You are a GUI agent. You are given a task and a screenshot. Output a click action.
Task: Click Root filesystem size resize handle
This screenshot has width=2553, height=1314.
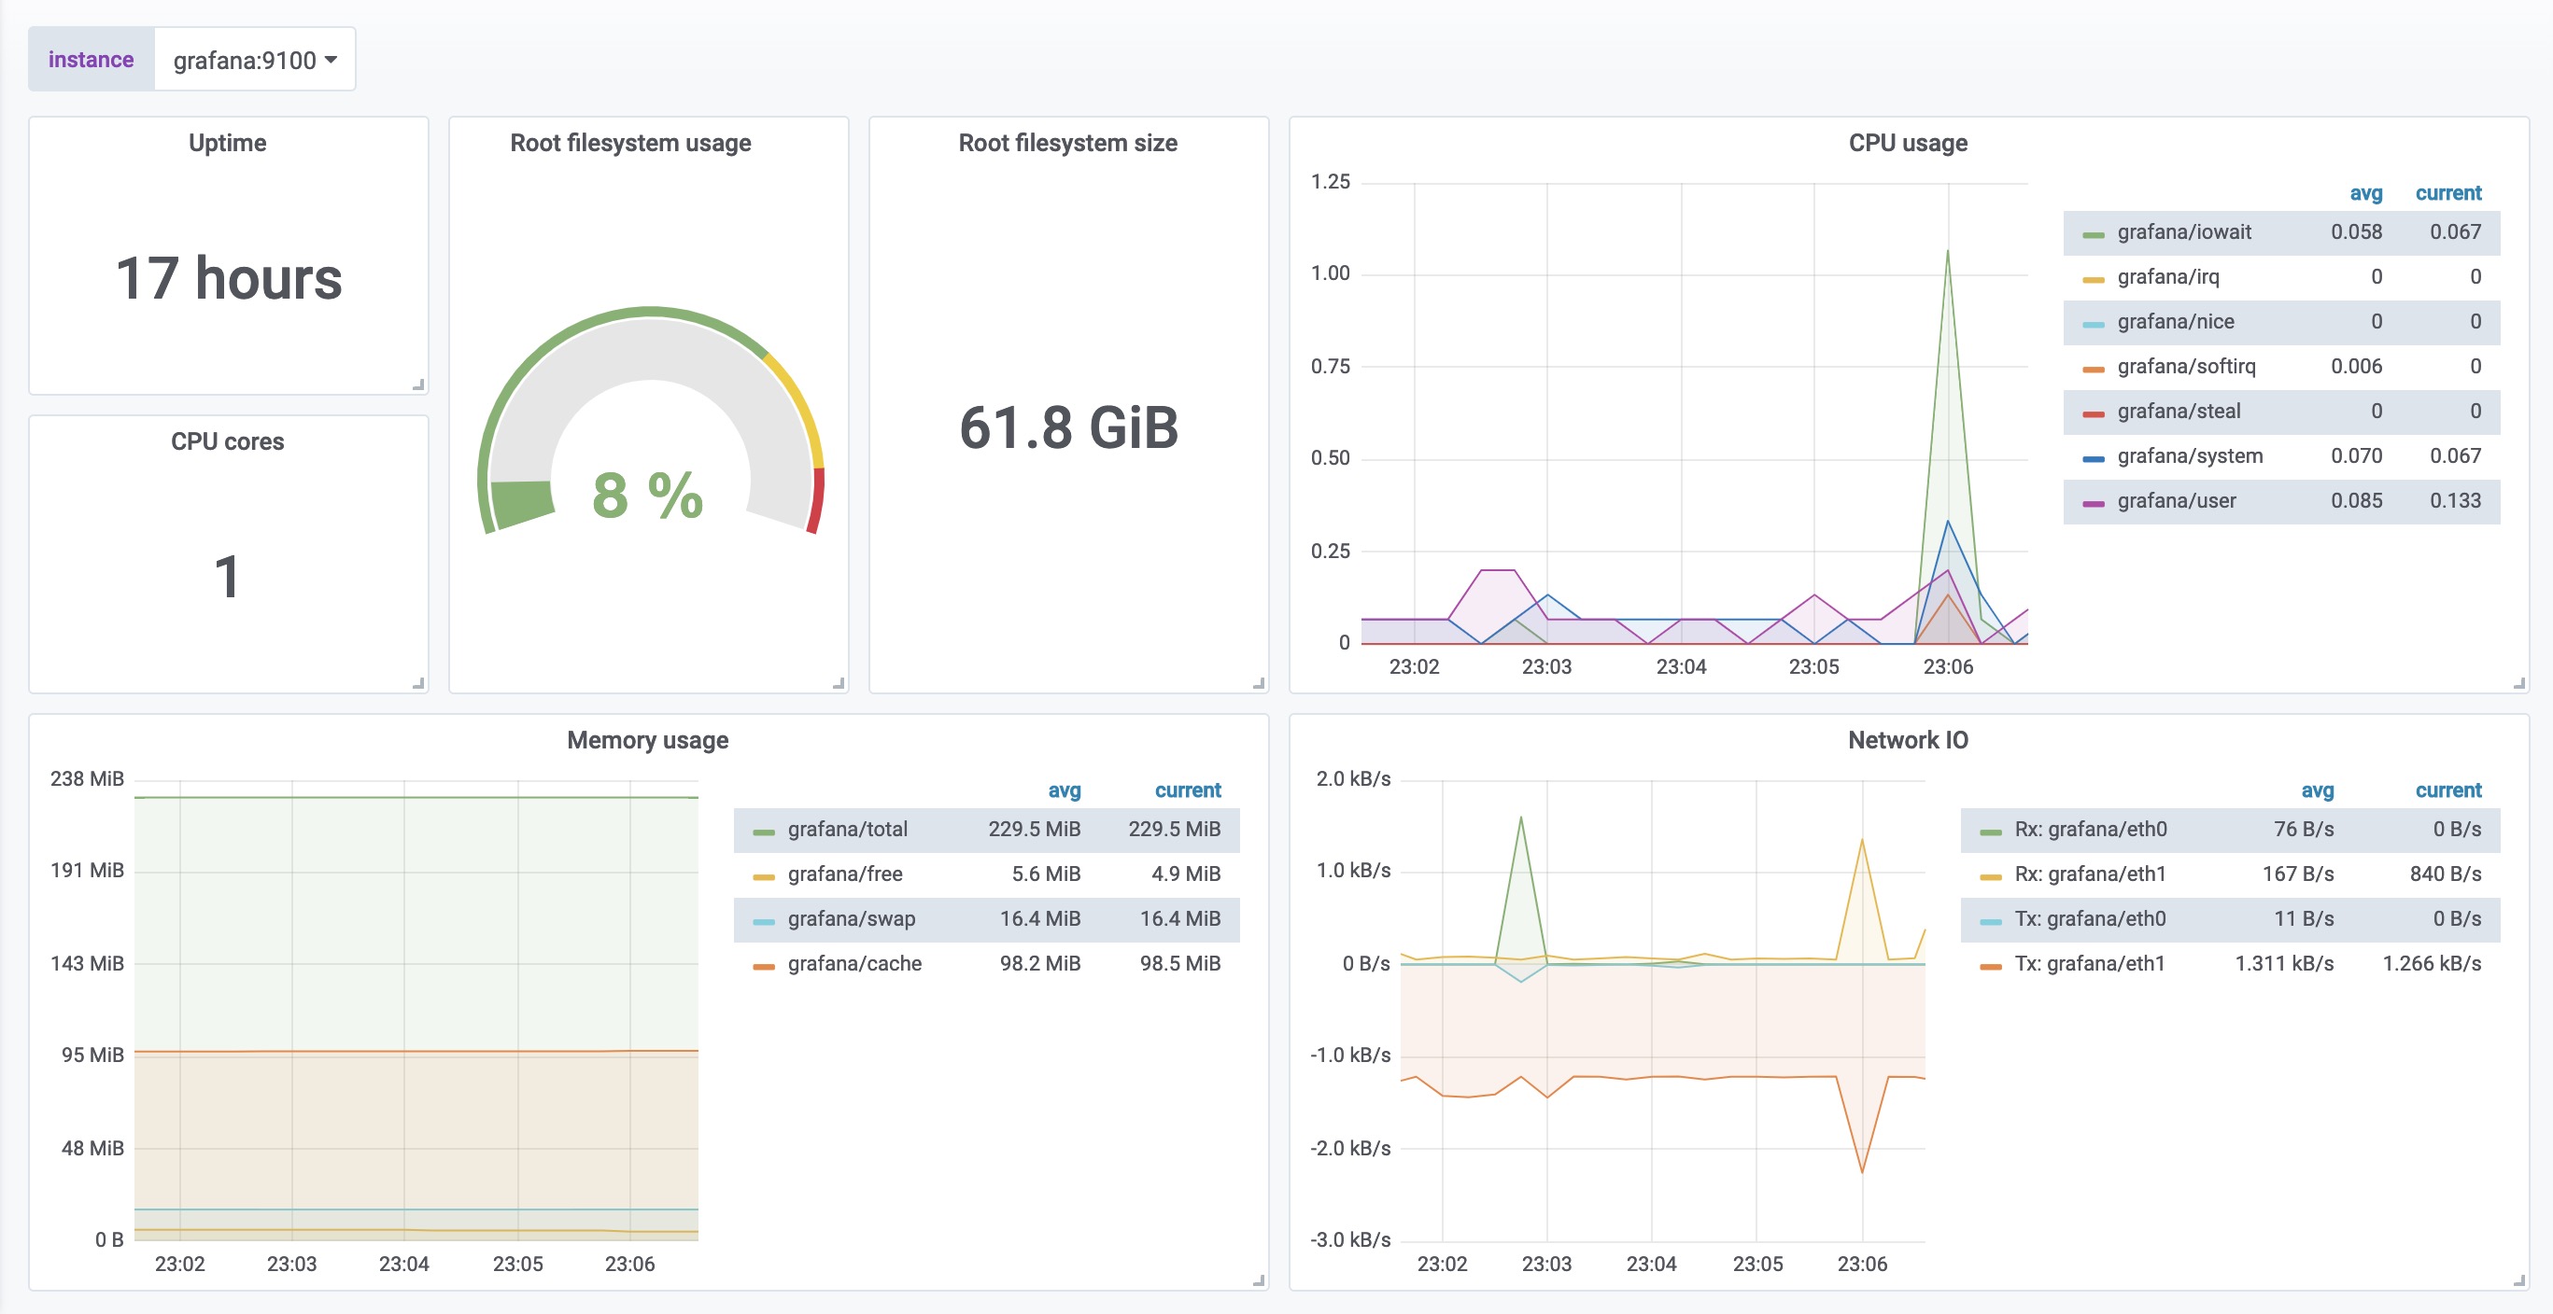1259,683
